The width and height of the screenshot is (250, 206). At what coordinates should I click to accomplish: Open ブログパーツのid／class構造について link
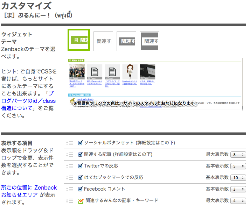click(x=28, y=101)
